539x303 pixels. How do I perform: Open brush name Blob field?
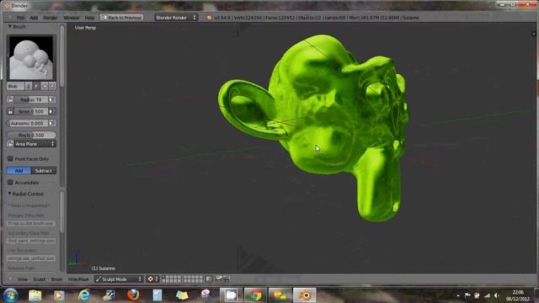coord(15,86)
